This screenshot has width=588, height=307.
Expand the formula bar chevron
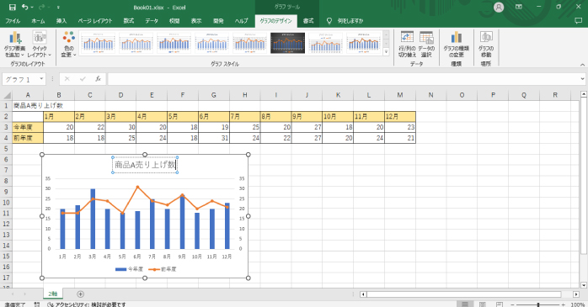(x=582, y=79)
